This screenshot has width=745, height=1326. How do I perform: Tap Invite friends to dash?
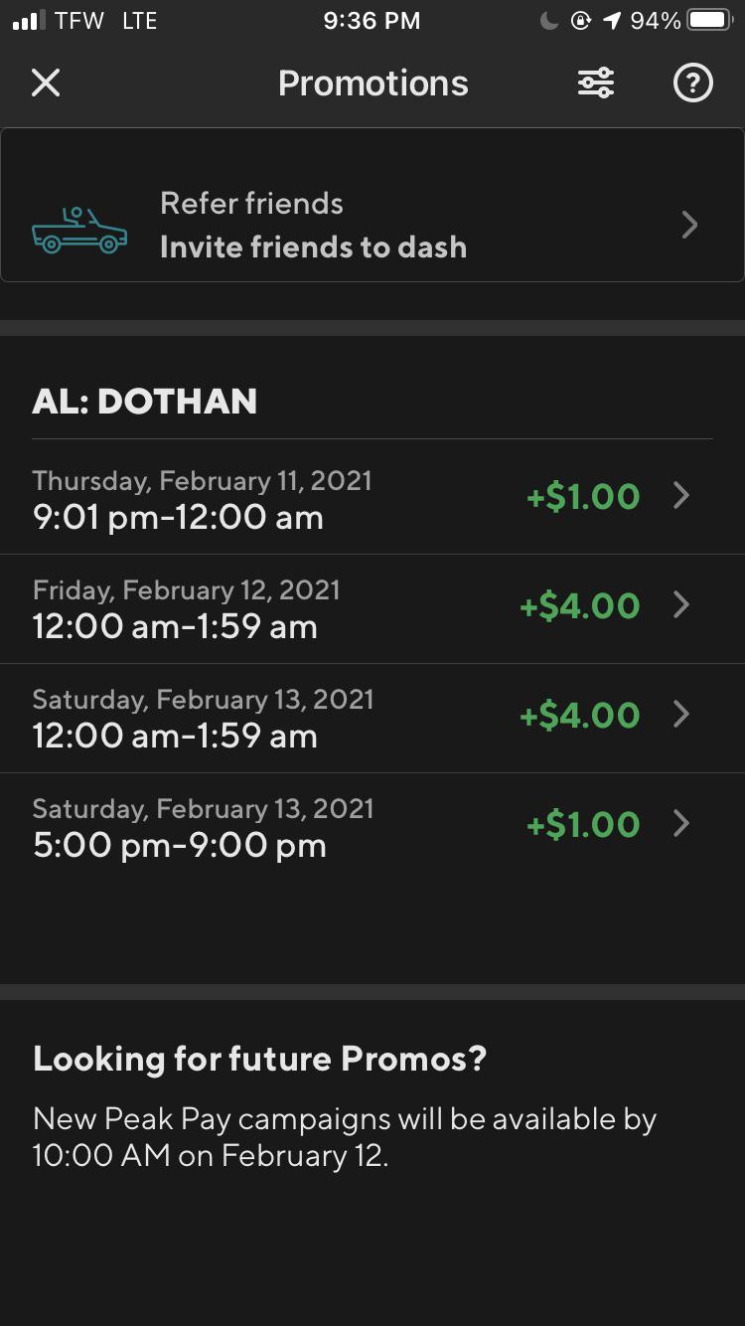(313, 247)
